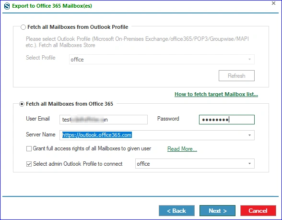Close the Export to Office 365 dialog
Image resolution: width=282 pixels, height=220 pixels.
(x=273, y=3)
